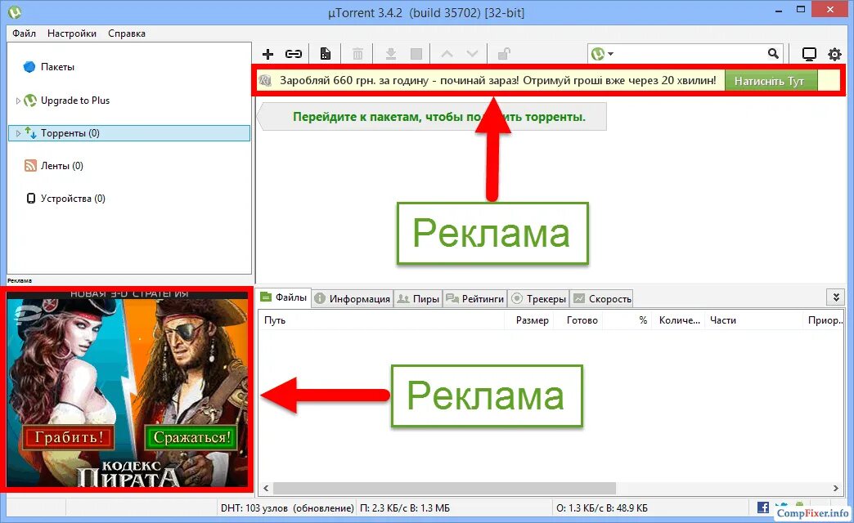Image resolution: width=854 pixels, height=523 pixels.
Task: Sort by the Приор... column header
Action: tap(824, 320)
